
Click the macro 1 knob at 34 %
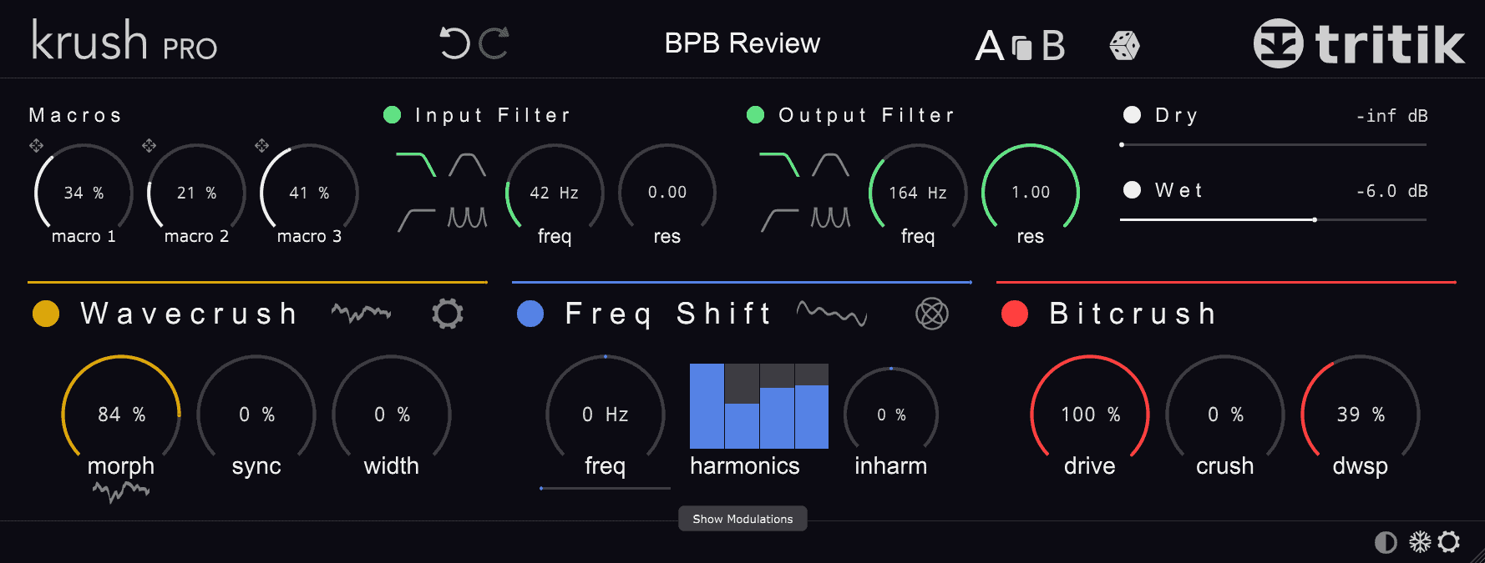coord(84,191)
